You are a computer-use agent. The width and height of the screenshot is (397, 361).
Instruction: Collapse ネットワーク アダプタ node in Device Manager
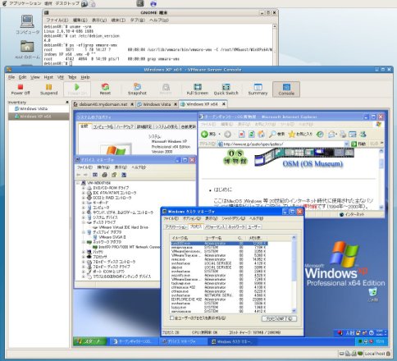84,242
